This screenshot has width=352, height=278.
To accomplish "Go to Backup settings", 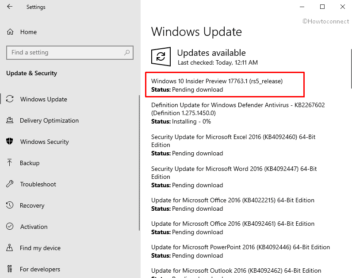I will [x=30, y=163].
